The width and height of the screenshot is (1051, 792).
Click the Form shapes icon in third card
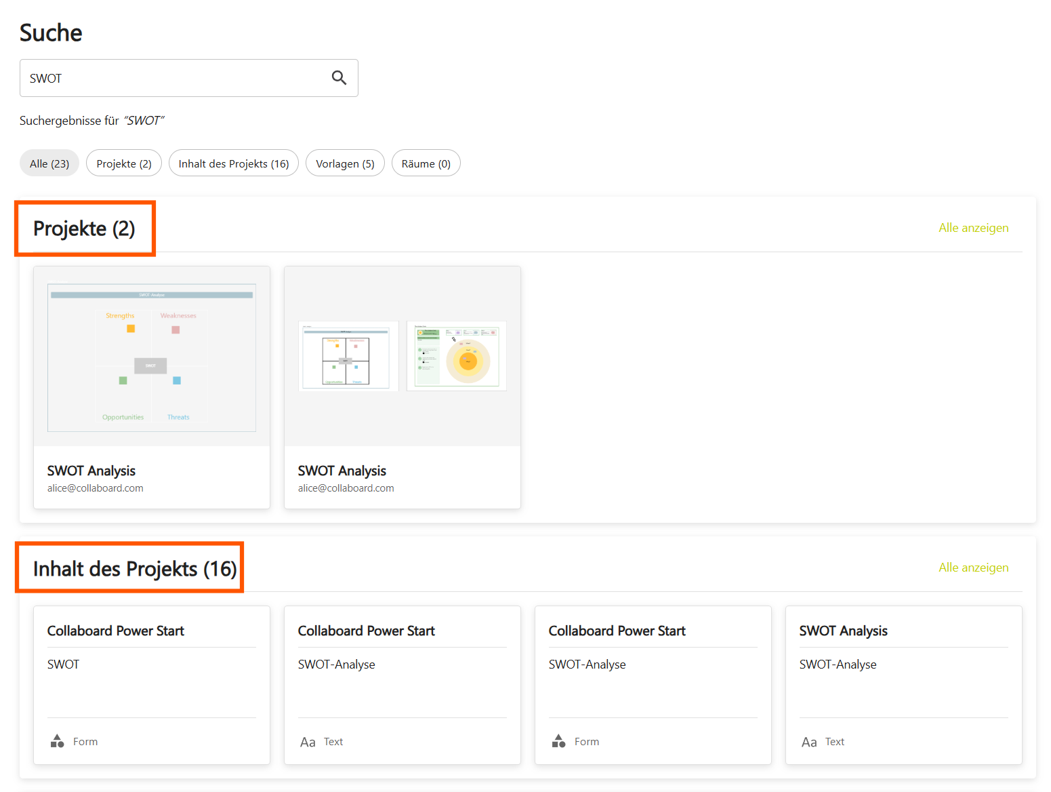click(558, 741)
